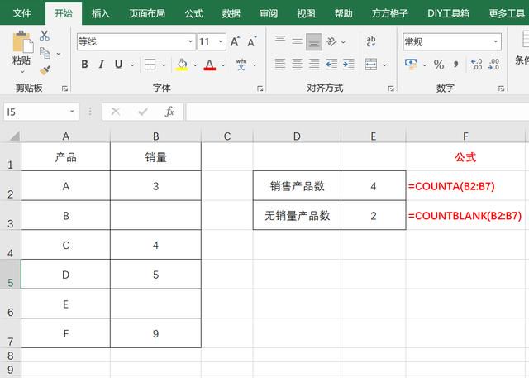Toggle italic formatting
The width and height of the screenshot is (529, 378).
[101, 65]
